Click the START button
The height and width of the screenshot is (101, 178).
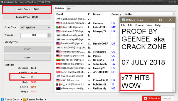pyautogui.click(x=27, y=50)
